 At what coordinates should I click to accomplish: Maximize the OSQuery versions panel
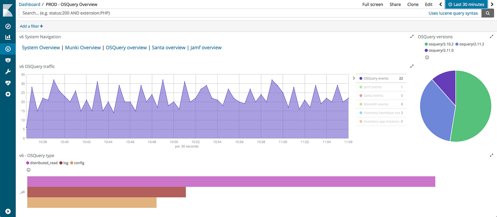[x=492, y=37]
